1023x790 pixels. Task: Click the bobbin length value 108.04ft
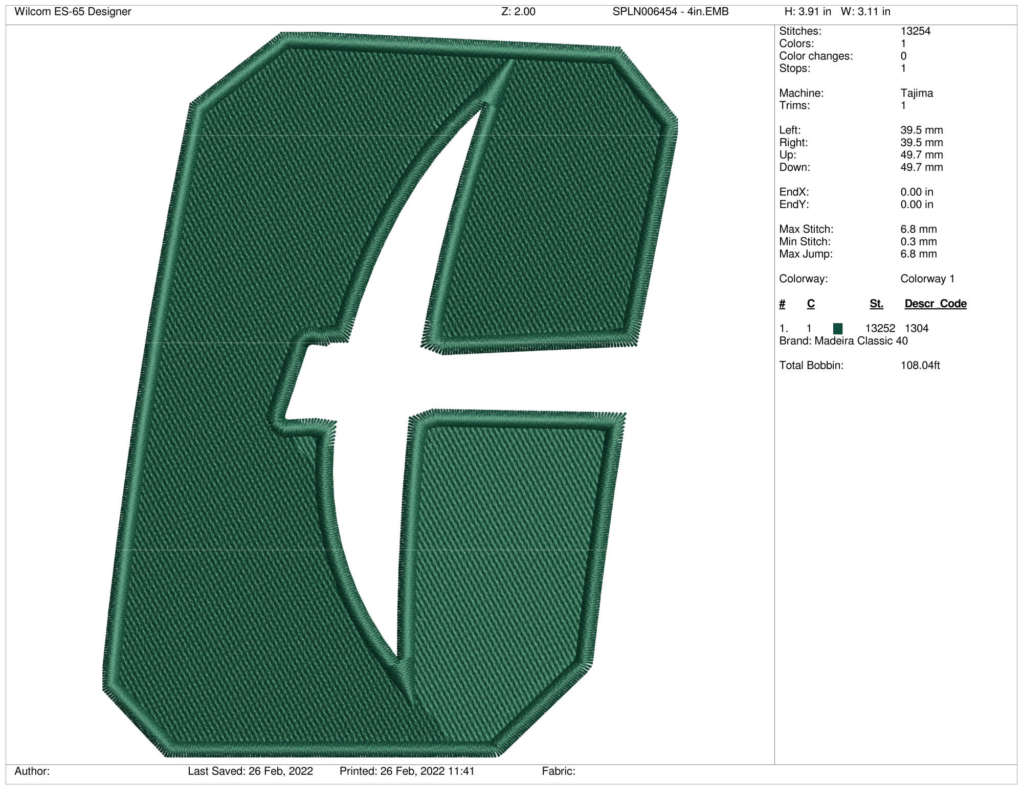[920, 365]
